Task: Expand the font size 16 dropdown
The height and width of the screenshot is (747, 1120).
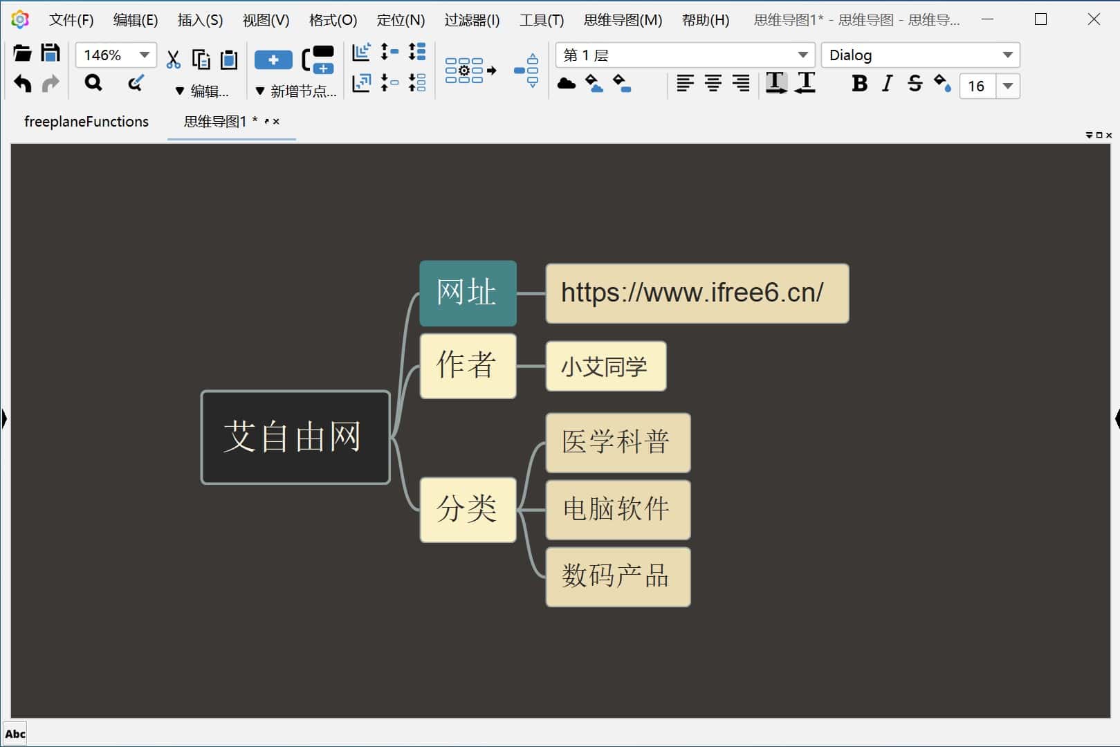Action: coord(1008,86)
